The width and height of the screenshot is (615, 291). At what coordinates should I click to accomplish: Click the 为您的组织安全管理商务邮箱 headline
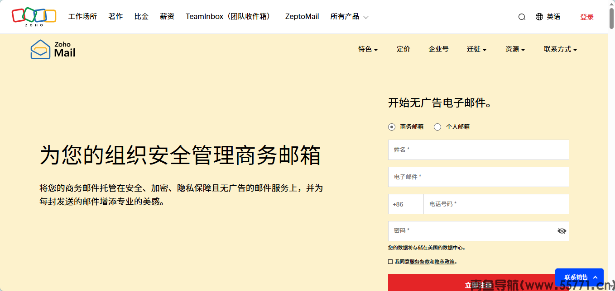pyautogui.click(x=180, y=155)
